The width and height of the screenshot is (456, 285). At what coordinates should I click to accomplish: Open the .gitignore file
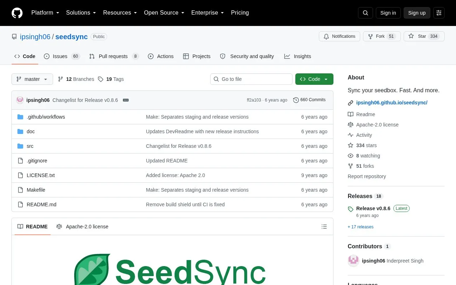[x=37, y=161]
